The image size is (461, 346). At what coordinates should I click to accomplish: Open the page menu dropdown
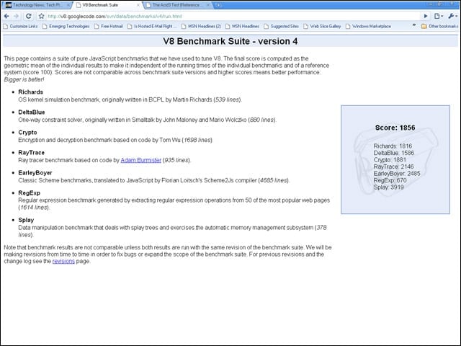click(x=439, y=16)
